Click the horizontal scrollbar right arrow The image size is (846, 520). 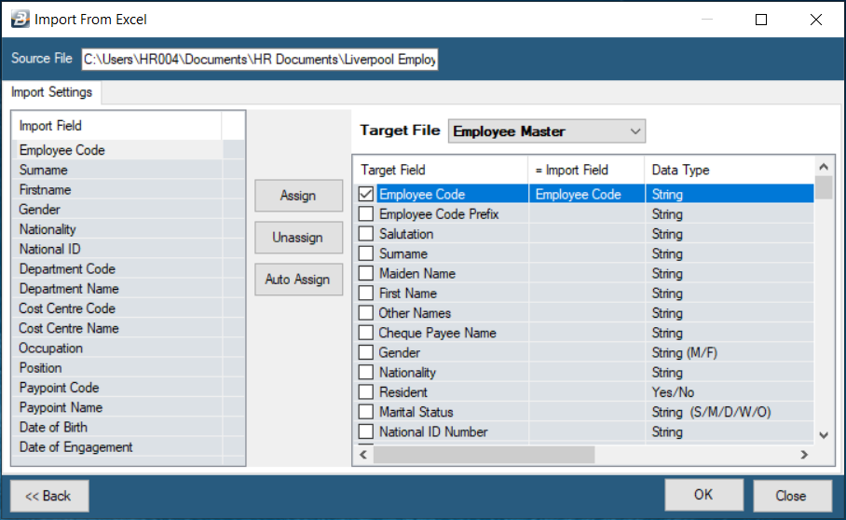(x=804, y=455)
